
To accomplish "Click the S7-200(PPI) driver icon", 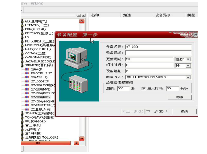I will (x=27, y=97).
